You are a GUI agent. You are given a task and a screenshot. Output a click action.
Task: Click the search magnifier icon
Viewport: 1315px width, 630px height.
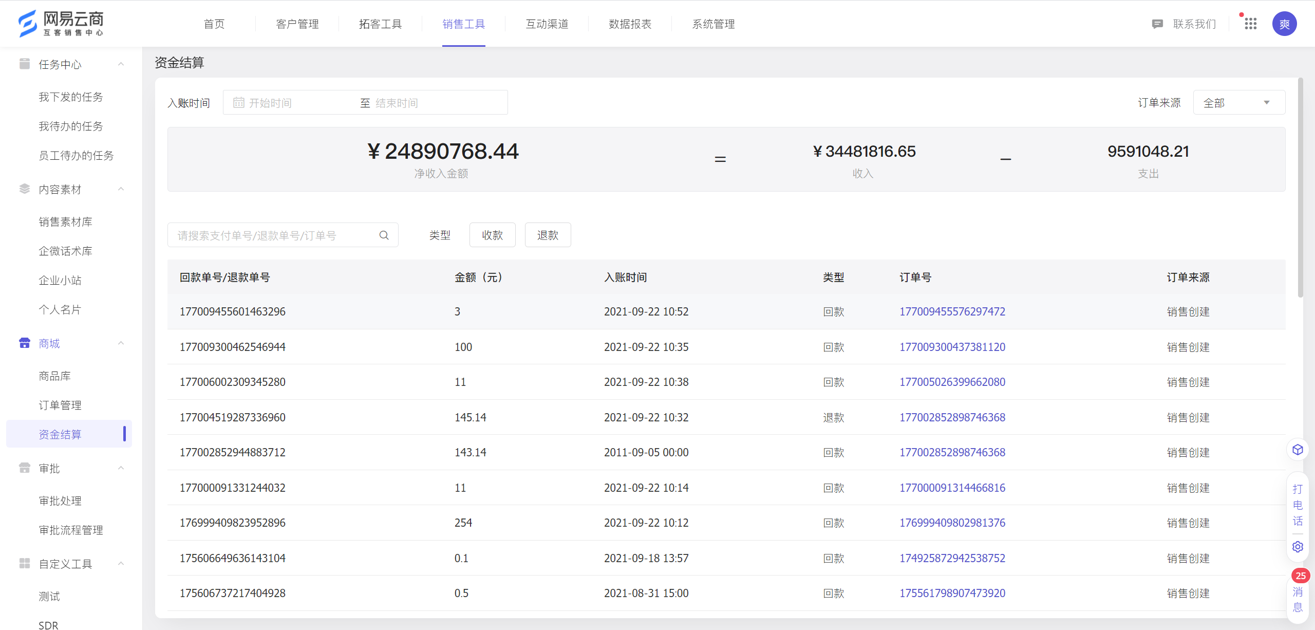pos(384,235)
